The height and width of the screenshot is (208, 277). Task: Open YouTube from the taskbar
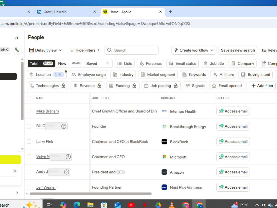(131, 205)
